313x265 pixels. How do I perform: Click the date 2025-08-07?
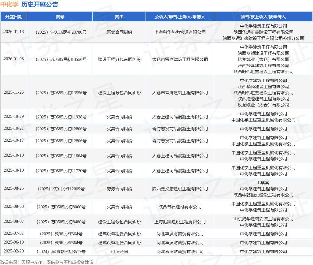coord(13,221)
